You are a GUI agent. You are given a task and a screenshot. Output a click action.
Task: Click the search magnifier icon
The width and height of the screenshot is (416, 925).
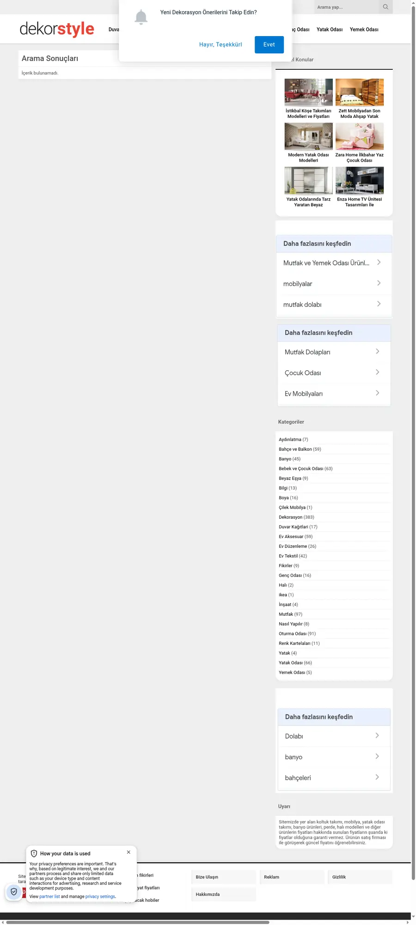pos(385,7)
